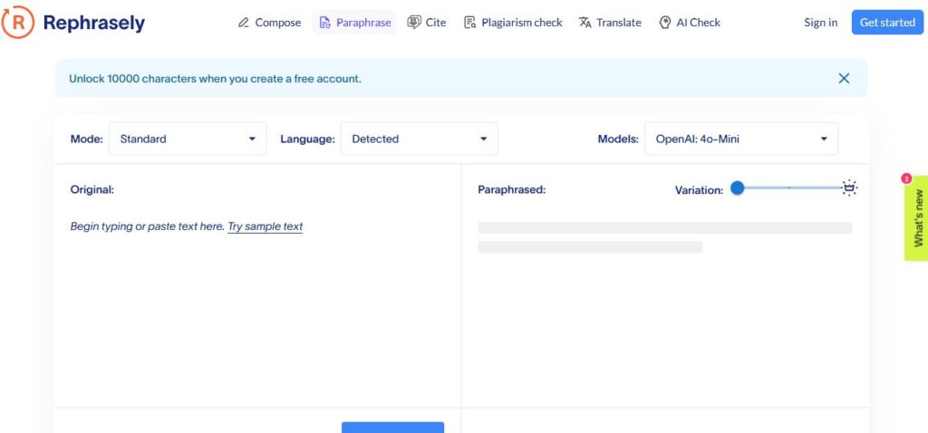Click the maximum variation icon at slider end
The image size is (928, 433).
(849, 188)
